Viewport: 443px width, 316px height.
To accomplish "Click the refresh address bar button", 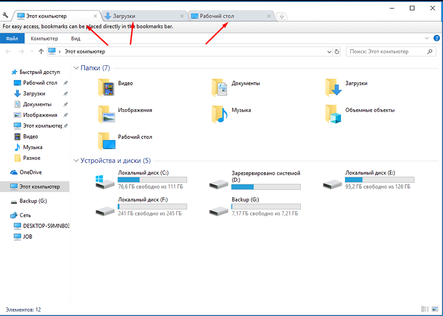I will point(337,52).
